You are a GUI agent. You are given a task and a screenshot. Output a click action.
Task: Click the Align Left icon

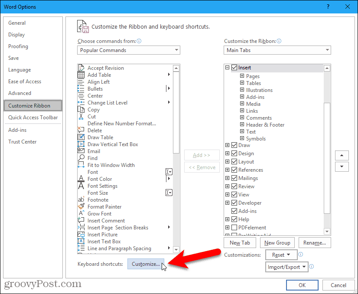[x=81, y=82]
